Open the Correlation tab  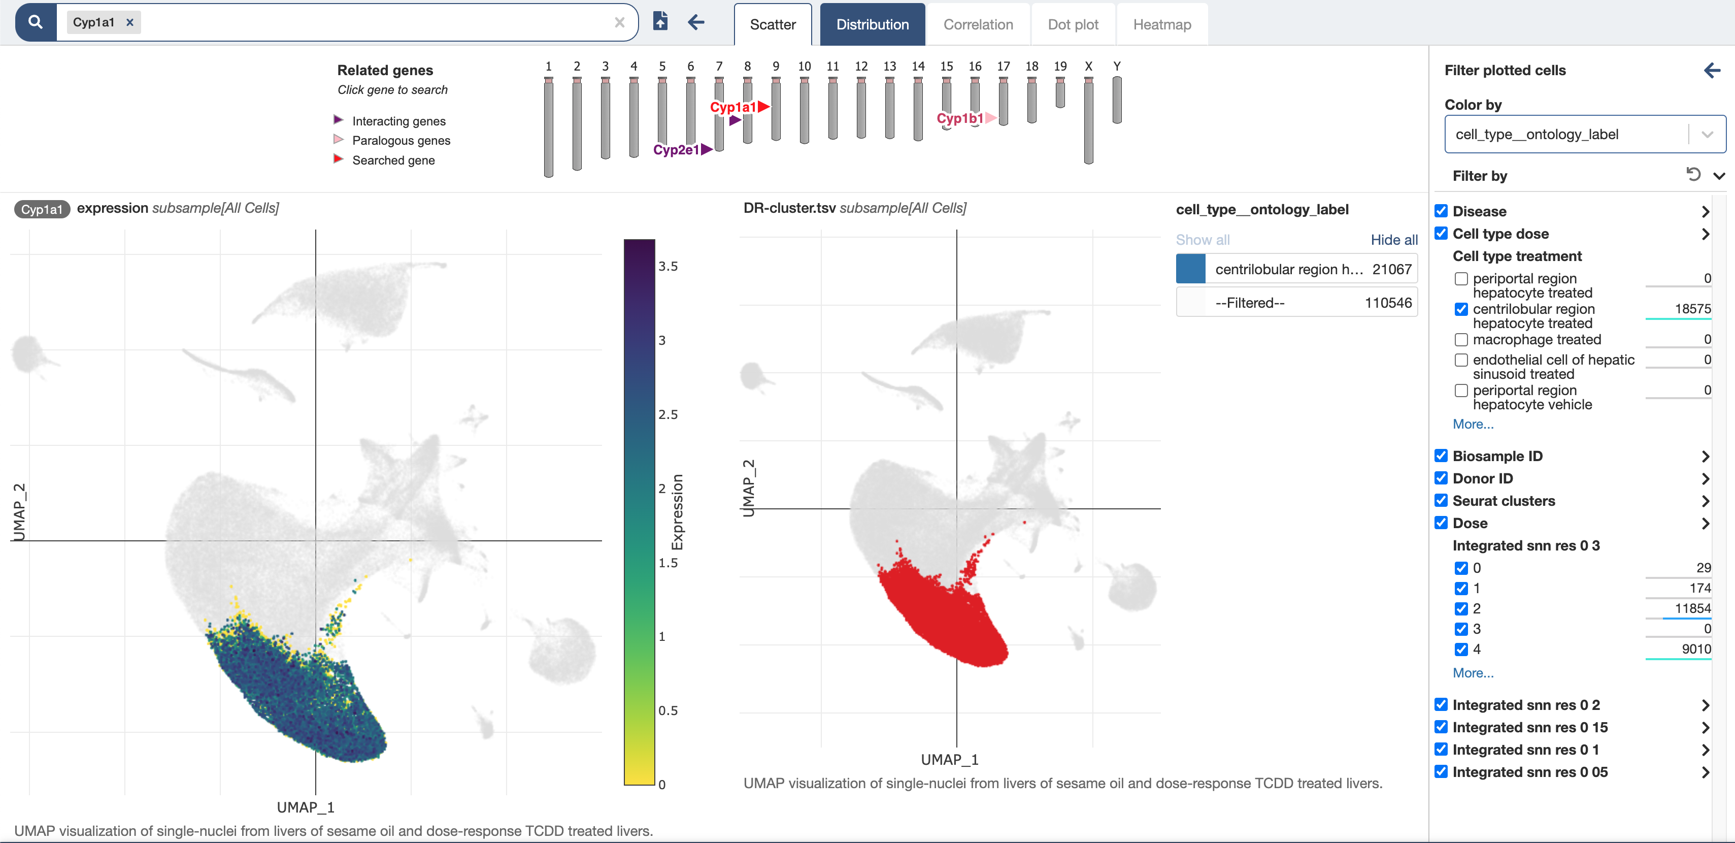click(978, 25)
